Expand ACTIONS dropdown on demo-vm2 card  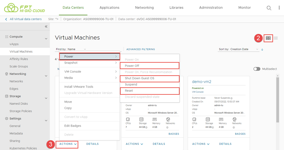pos(201,144)
